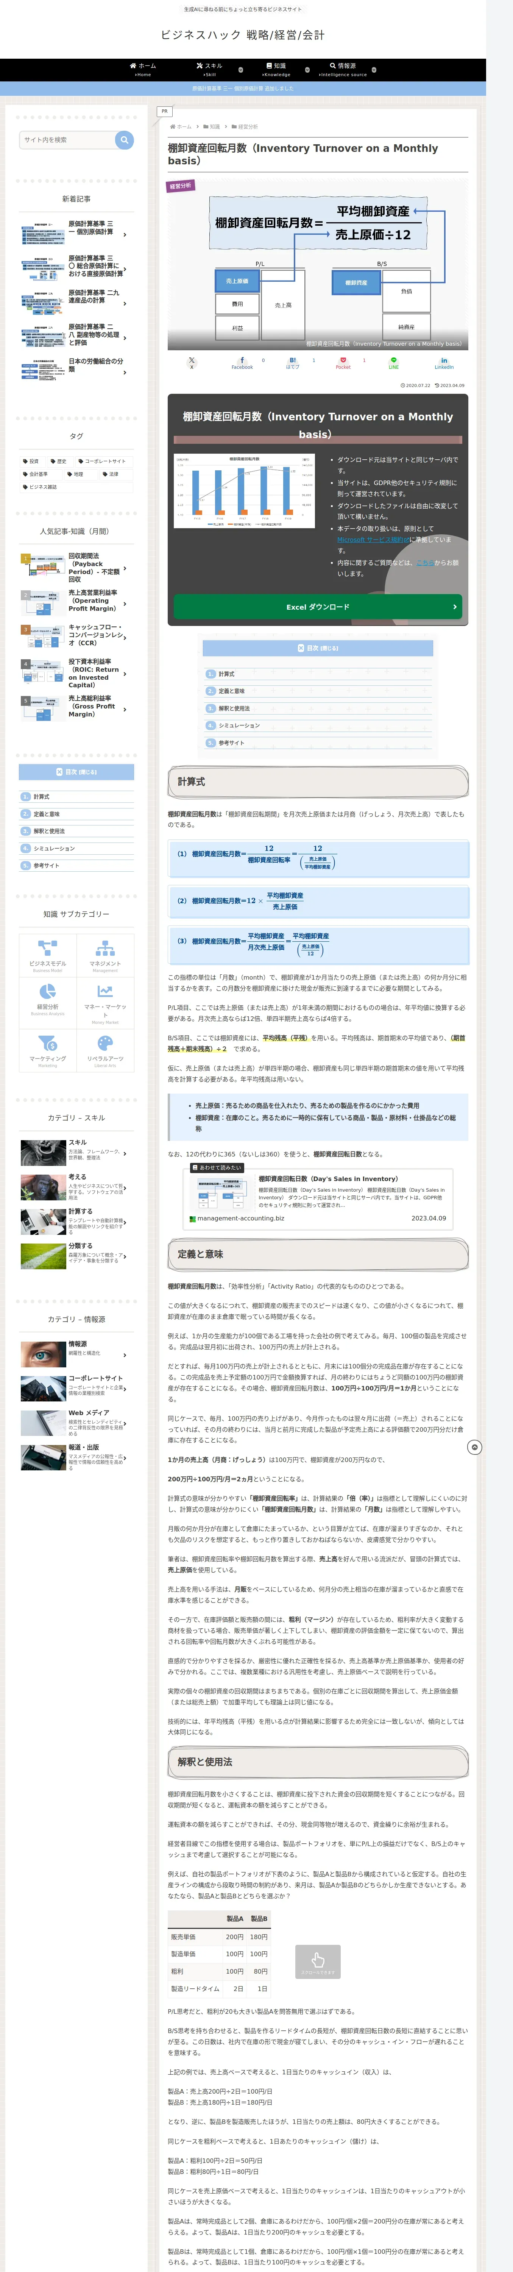Click the round scroll-to-top button
Screen dimensions: 513x2272
474,1447
